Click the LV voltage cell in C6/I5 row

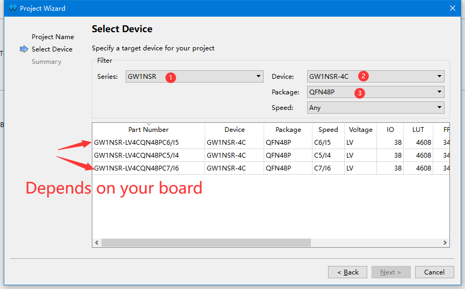tap(361, 143)
